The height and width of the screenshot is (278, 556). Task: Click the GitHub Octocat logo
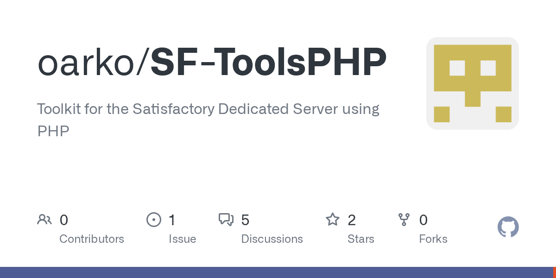point(508,227)
